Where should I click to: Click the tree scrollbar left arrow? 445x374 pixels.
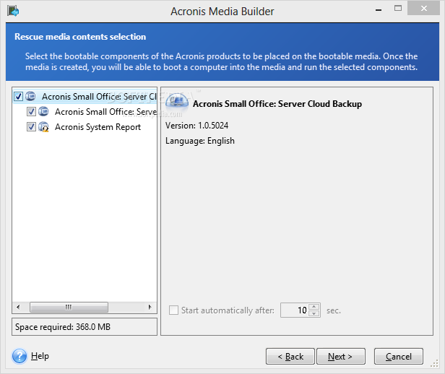(x=18, y=307)
